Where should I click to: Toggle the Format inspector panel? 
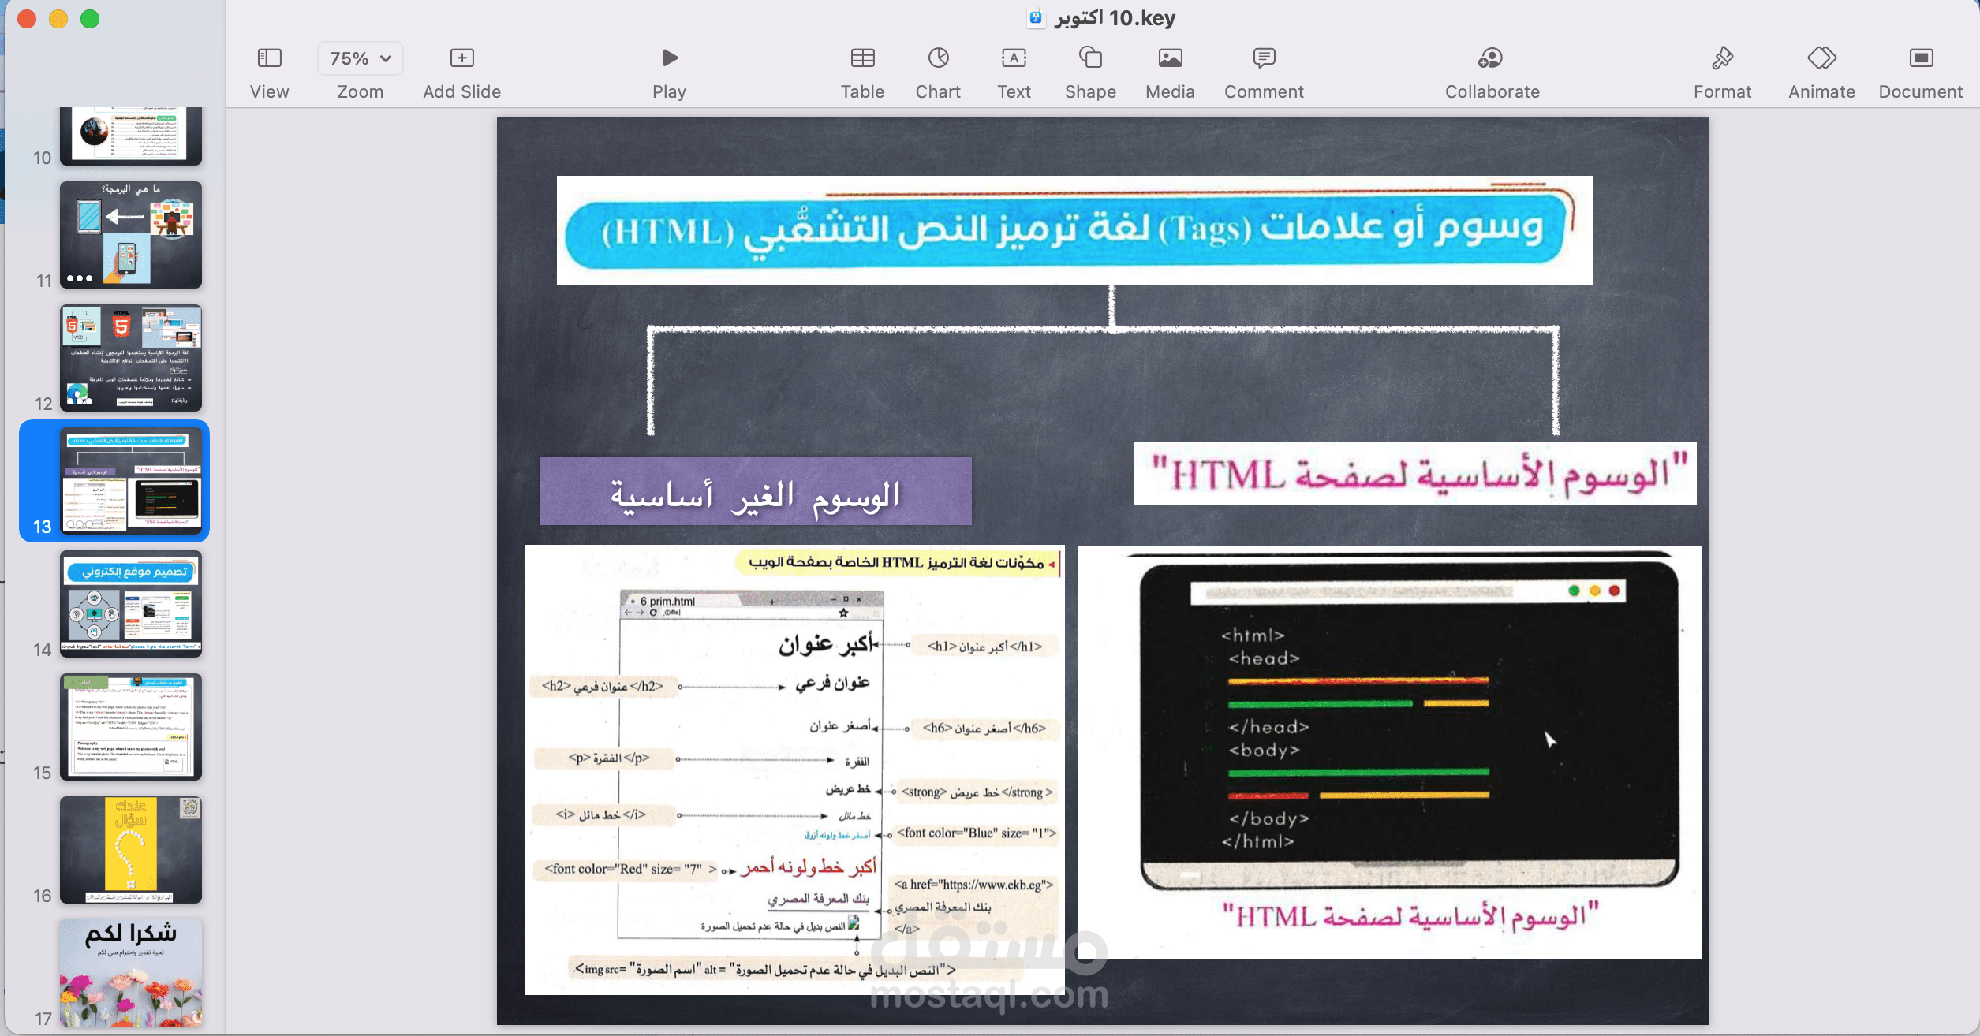point(1722,58)
